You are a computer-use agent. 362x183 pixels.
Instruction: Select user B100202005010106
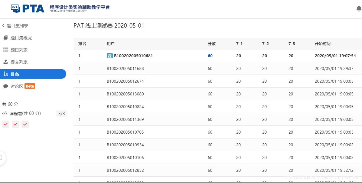(125, 158)
